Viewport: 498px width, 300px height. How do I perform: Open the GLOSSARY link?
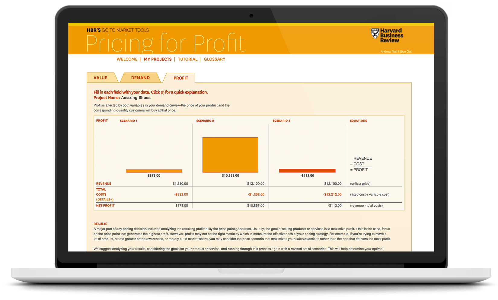[215, 59]
